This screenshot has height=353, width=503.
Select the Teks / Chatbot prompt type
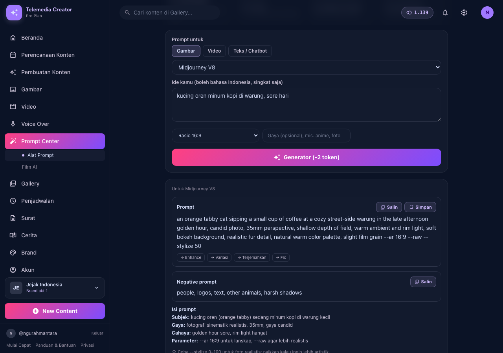coord(250,51)
